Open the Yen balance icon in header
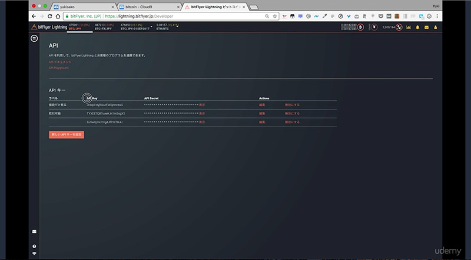Screen dimensions: 471x260 click(x=374, y=27)
